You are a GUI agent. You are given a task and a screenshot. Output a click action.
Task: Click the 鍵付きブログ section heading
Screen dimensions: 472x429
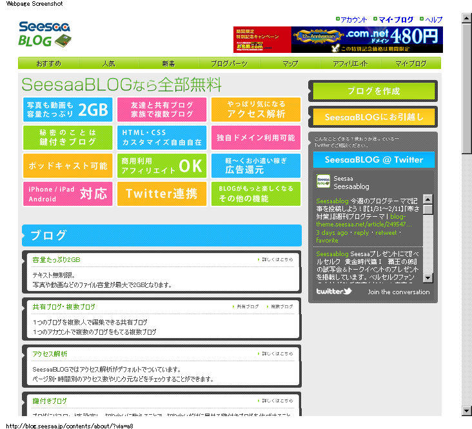(50, 401)
